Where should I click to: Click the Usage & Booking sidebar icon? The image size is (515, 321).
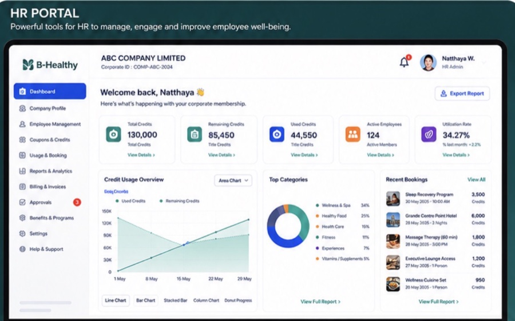pyautogui.click(x=22, y=155)
